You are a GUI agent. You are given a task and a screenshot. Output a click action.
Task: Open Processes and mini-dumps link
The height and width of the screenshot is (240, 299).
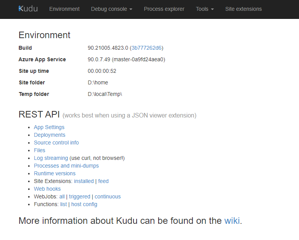[66, 166]
